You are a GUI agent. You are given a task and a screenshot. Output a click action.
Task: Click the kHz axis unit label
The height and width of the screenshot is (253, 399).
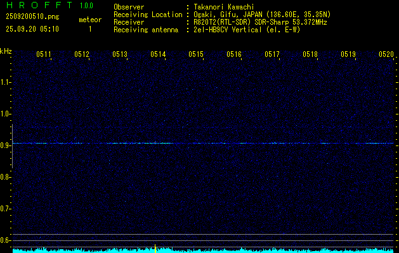tap(6, 51)
